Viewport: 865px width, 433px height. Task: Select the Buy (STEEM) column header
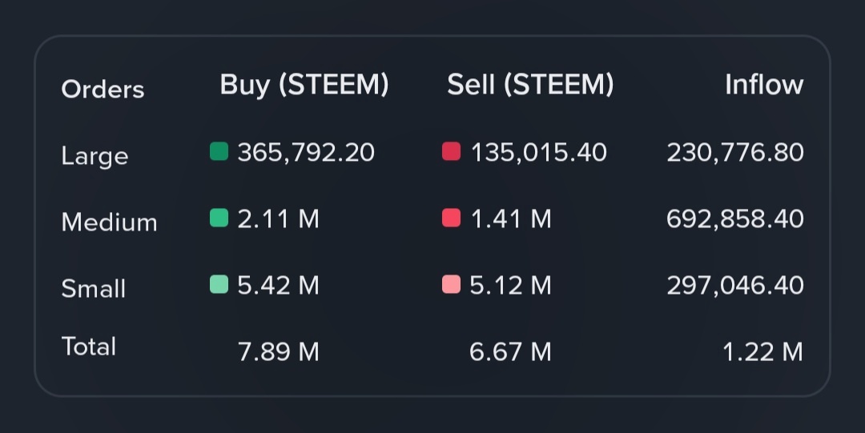(304, 85)
